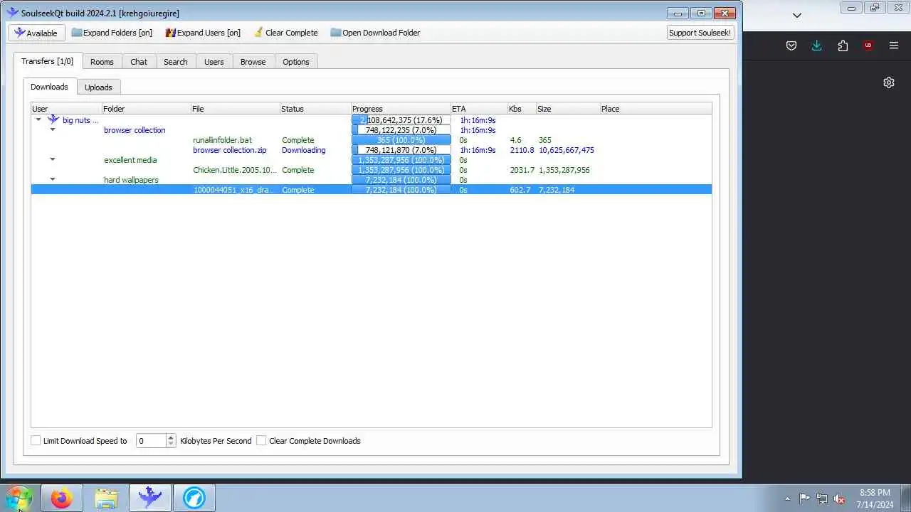Screen dimensions: 911x512
Task: Sort by the Size column header
Action: (x=568, y=109)
